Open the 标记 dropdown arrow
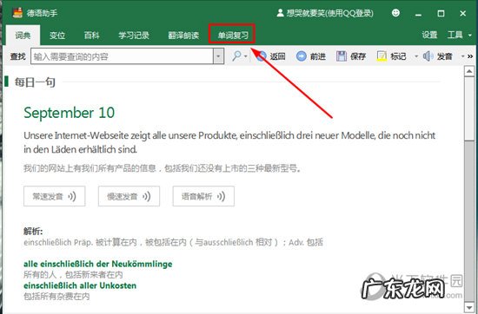The image size is (478, 314). point(416,56)
